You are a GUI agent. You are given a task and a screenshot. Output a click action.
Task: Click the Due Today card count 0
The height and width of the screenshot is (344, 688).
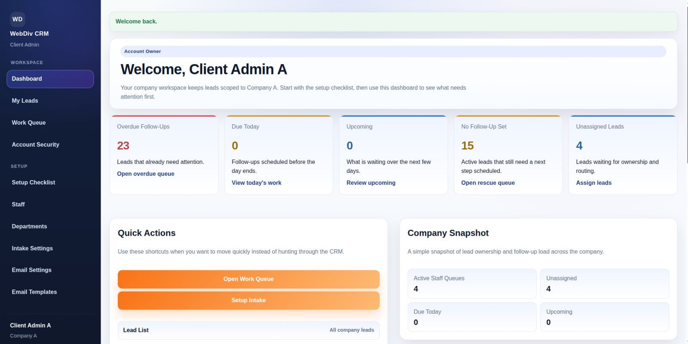click(235, 146)
